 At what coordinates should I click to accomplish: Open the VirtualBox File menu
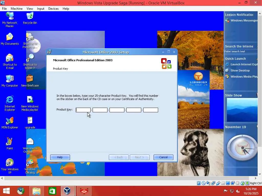(x=4, y=9)
